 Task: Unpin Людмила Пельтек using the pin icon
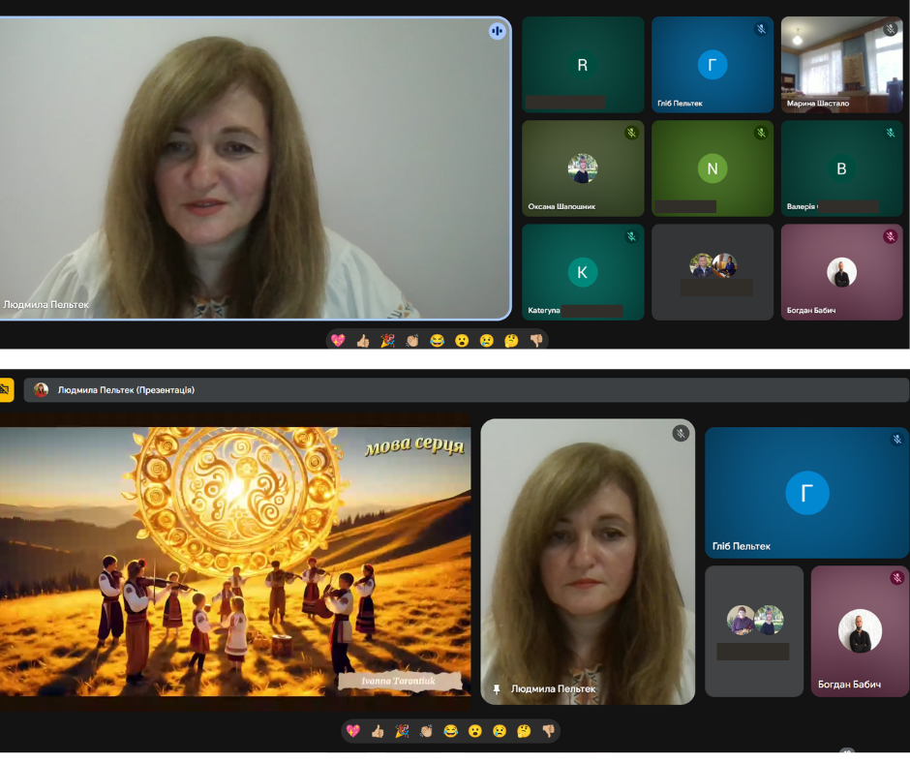[497, 689]
